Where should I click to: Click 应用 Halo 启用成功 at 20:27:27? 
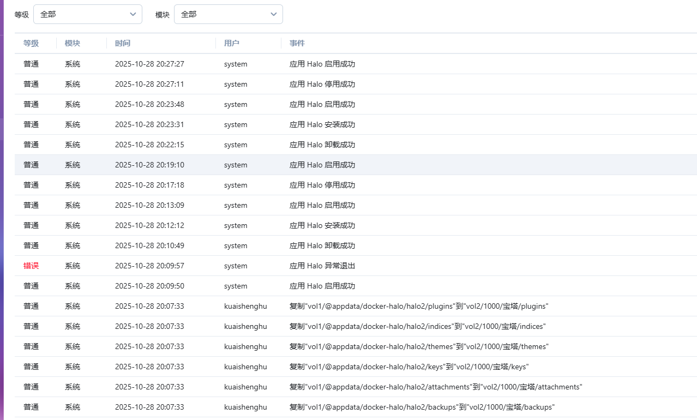coord(322,64)
